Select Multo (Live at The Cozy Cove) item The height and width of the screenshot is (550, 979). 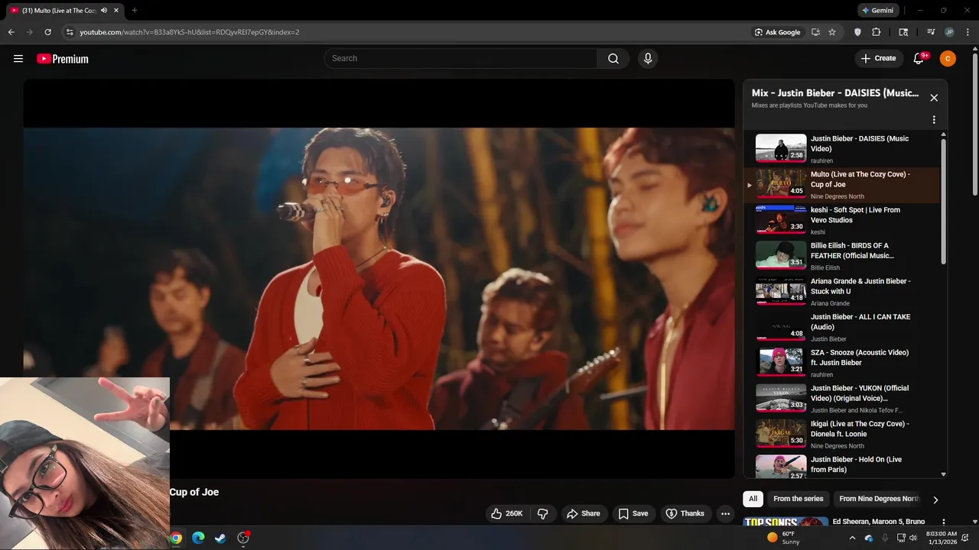pyautogui.click(x=841, y=185)
